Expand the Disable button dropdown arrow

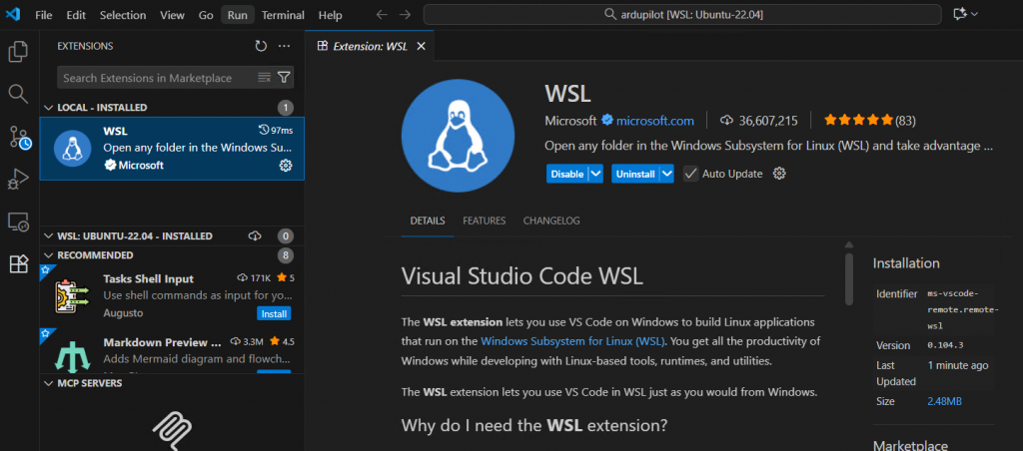[x=595, y=174]
